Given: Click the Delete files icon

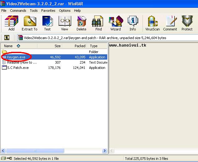Looking at the screenshot, I should click(81, 23).
